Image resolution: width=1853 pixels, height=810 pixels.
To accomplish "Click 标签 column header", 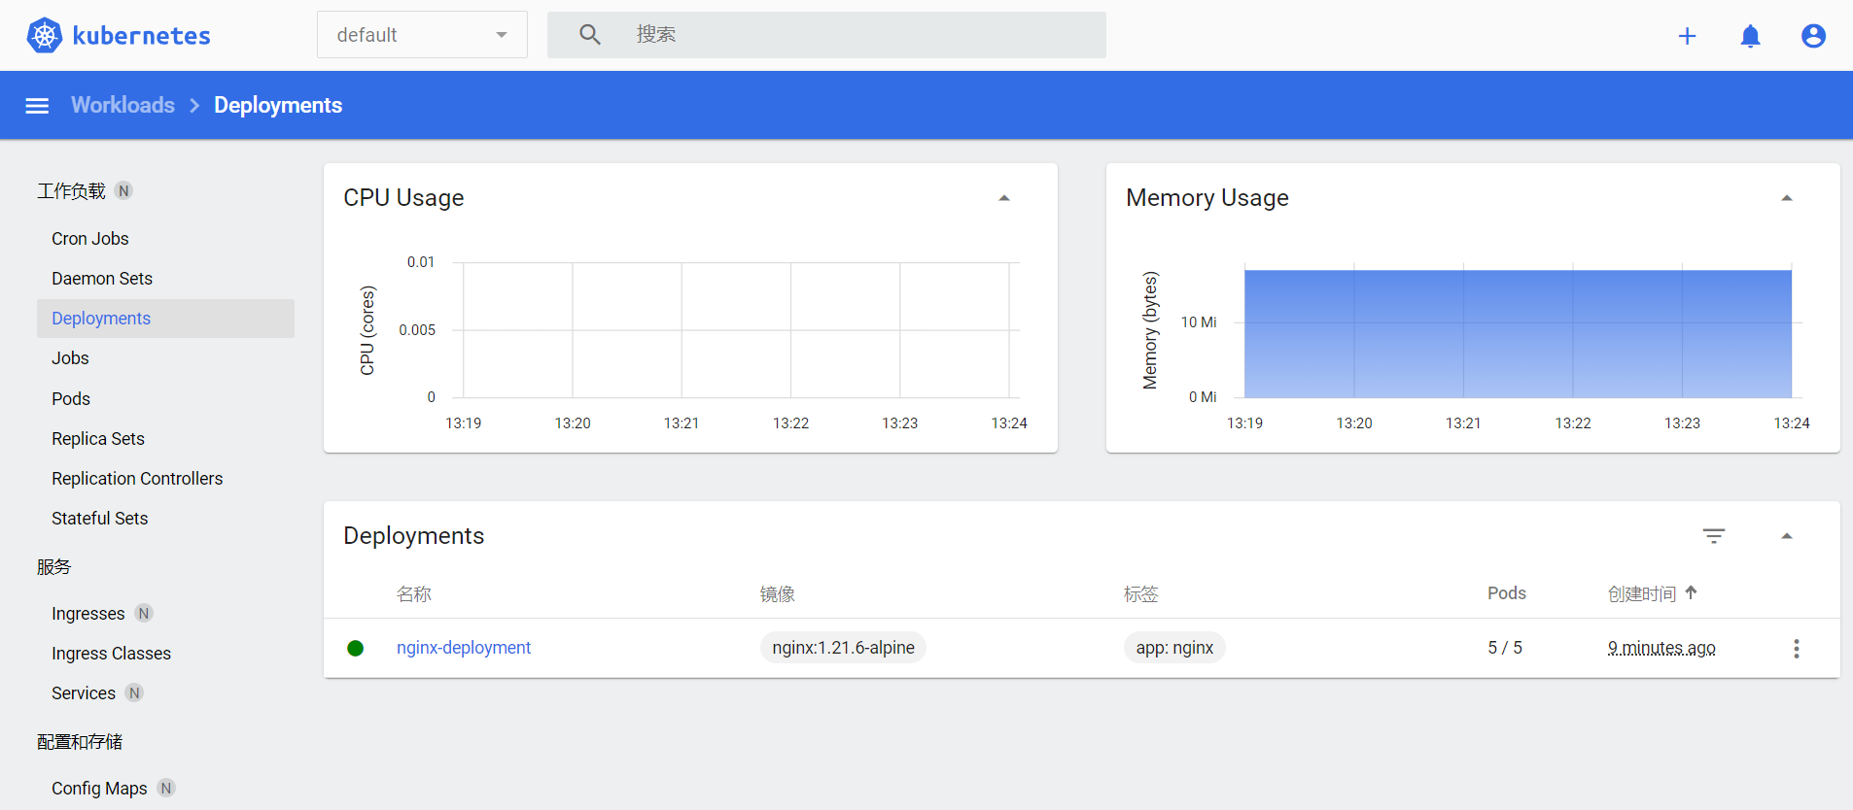I will click(1141, 594).
